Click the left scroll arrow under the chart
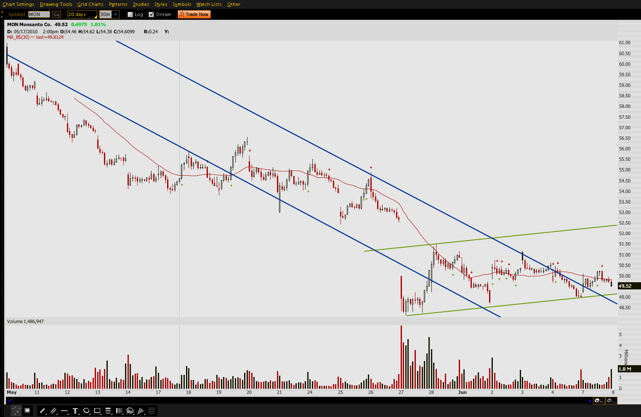 pos(9,401)
